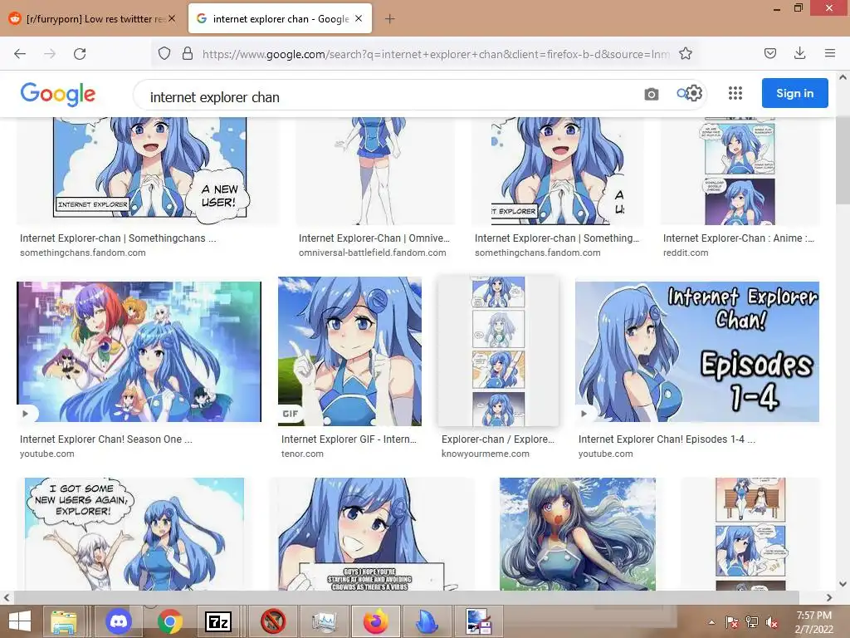Open the blue flame taskbar app
Viewport: 850px width, 638px height.
(427, 621)
